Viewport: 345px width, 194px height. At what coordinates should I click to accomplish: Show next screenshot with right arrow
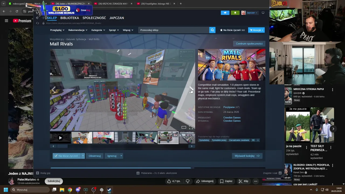click(191, 90)
